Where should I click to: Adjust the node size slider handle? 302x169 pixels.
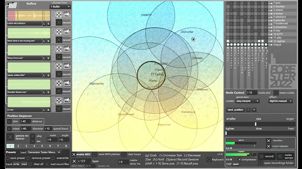pyautogui.click(x=255, y=124)
